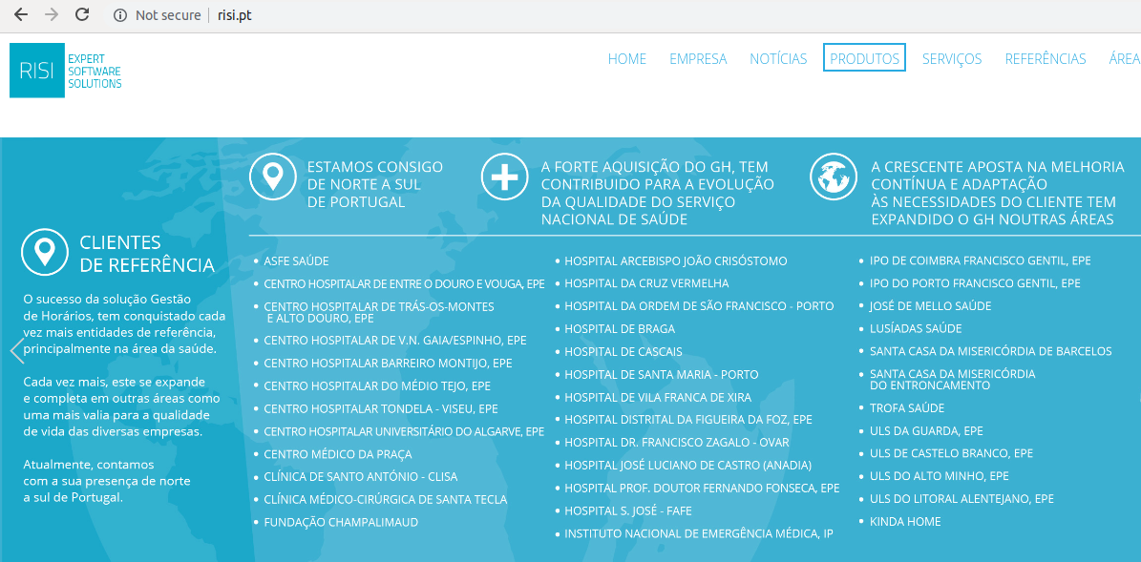Open the SERVIÇOS menu item
Image resolution: width=1141 pixels, height=562 pixels.
[x=952, y=59]
